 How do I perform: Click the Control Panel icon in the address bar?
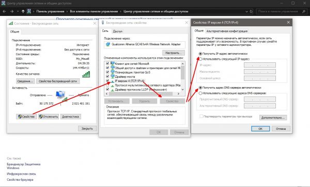pyautogui.click(x=29, y=11)
